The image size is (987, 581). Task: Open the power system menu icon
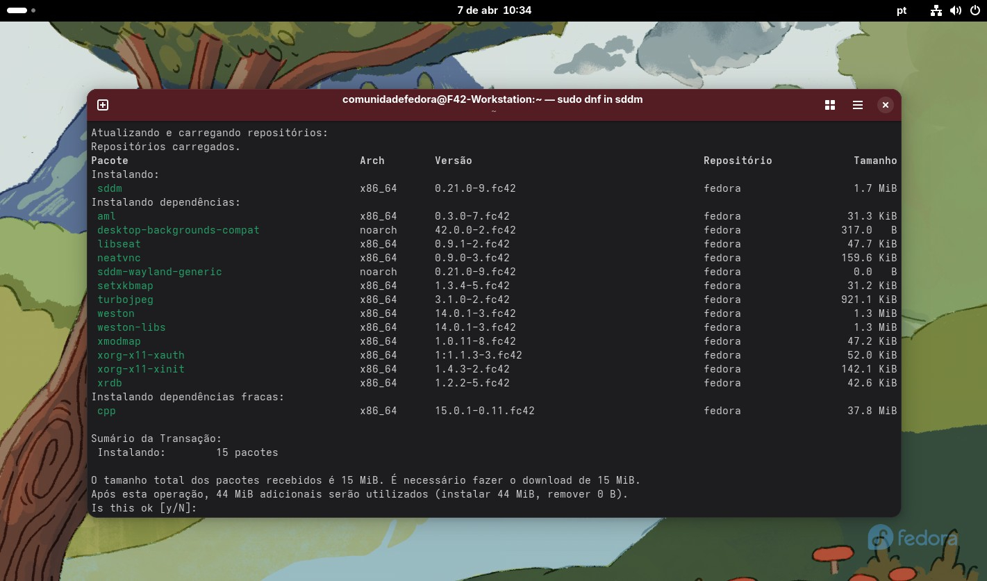(x=974, y=10)
